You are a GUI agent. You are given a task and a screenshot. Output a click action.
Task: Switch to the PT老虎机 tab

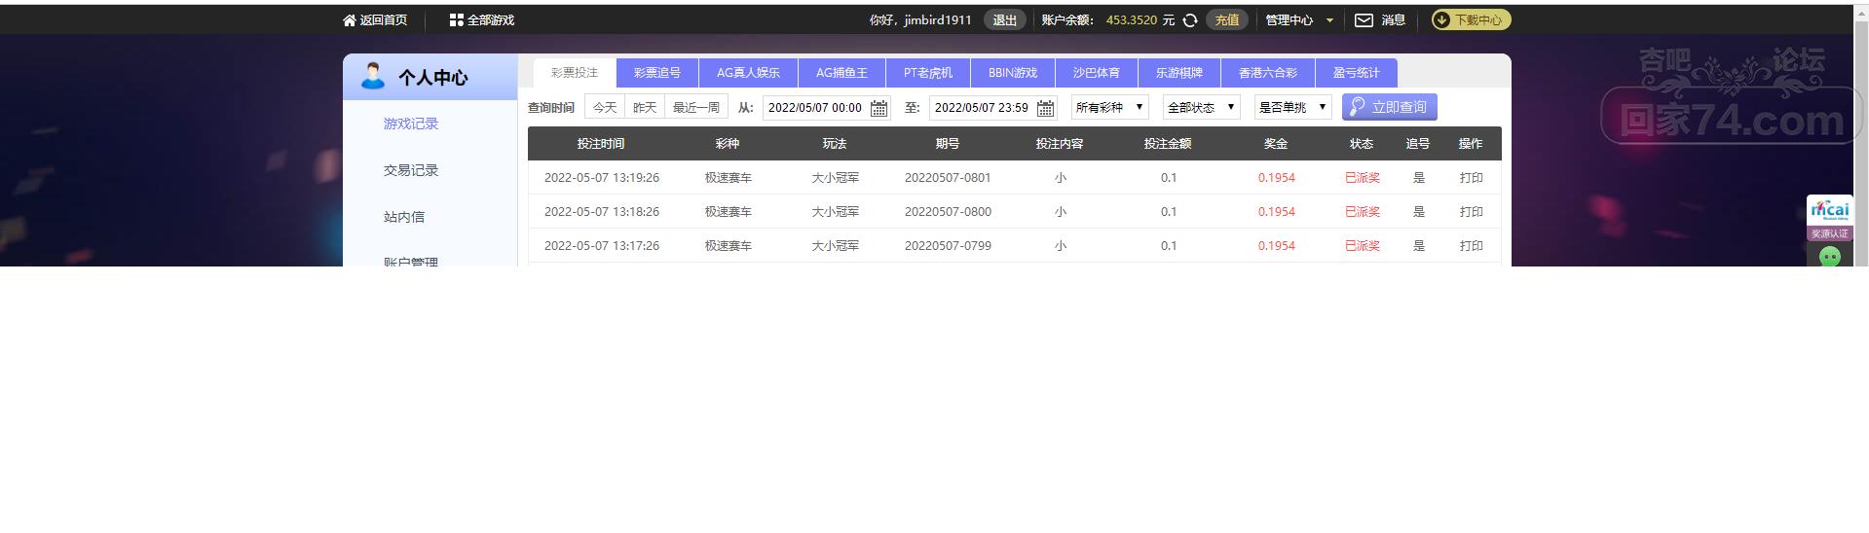pyautogui.click(x=928, y=73)
